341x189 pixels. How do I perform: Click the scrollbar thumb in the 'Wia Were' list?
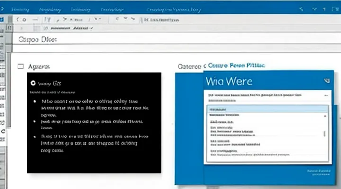pos(325,133)
